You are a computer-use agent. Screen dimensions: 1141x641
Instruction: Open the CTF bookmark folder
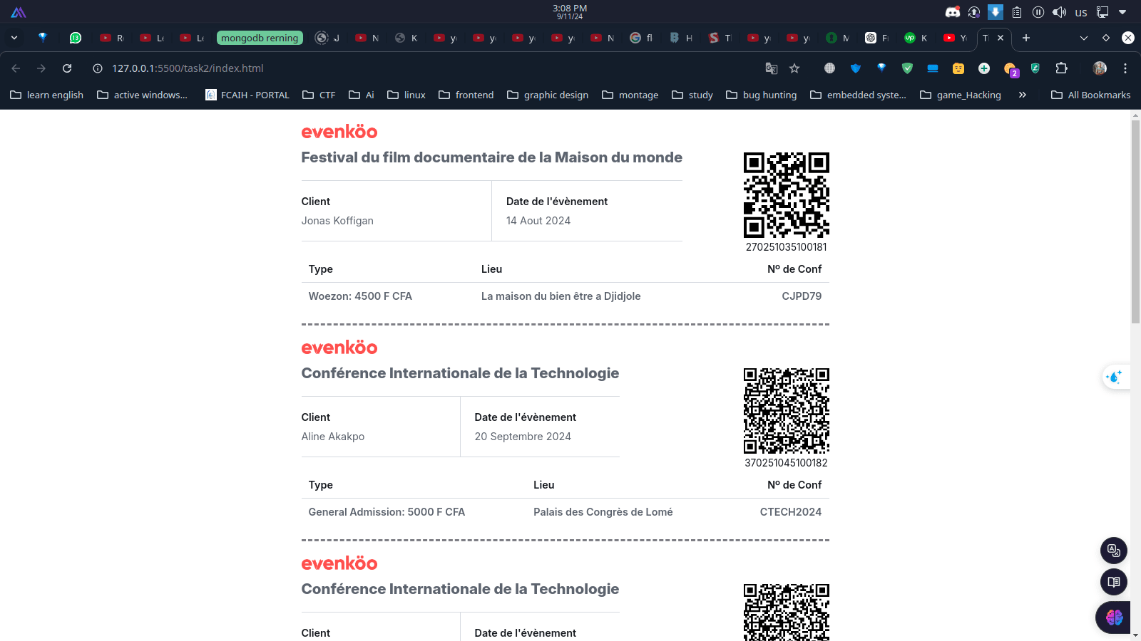click(319, 95)
